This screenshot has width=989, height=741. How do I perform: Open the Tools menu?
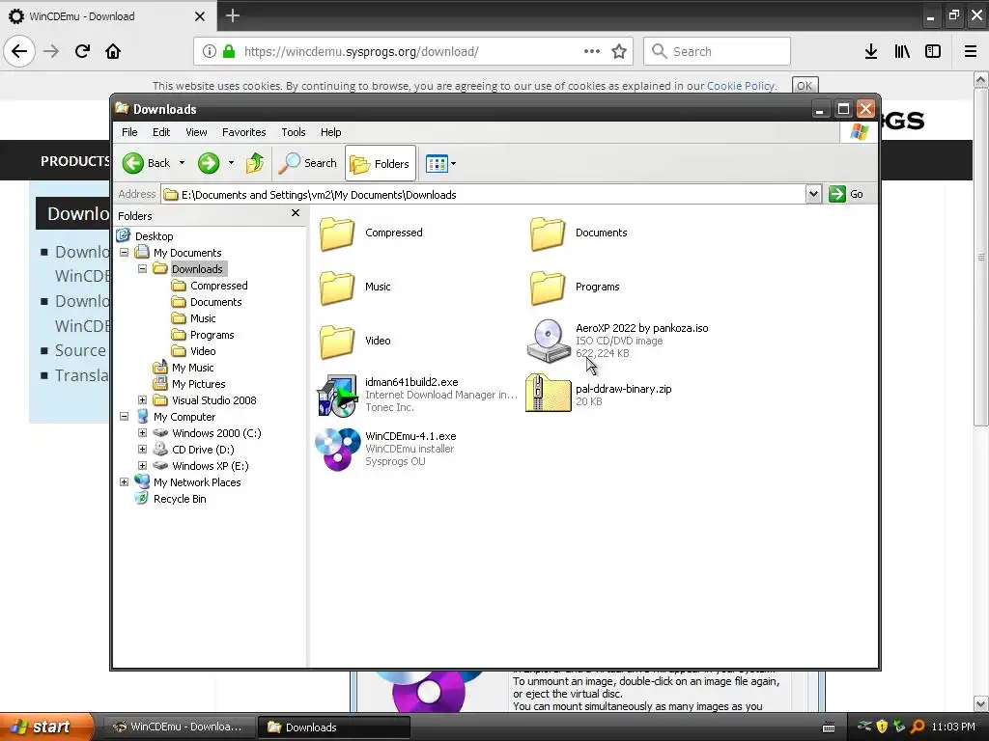coord(294,132)
